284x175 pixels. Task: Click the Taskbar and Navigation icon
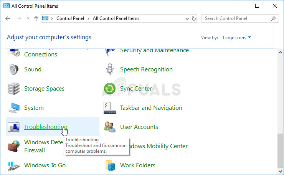point(110,108)
